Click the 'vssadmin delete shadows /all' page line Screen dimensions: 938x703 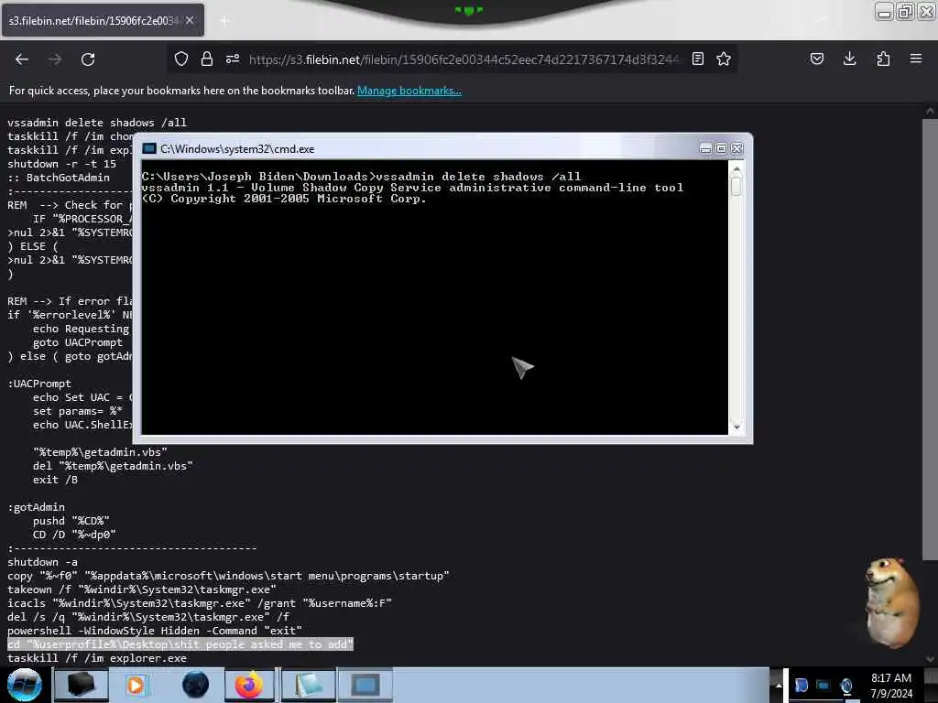click(x=97, y=123)
